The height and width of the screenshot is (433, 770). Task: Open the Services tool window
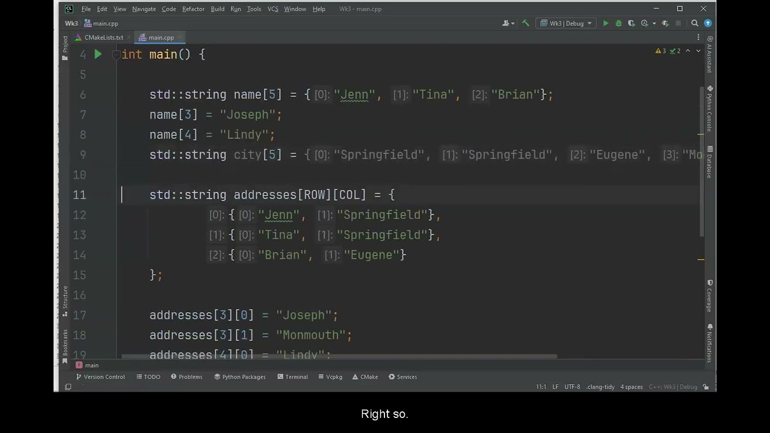point(402,377)
